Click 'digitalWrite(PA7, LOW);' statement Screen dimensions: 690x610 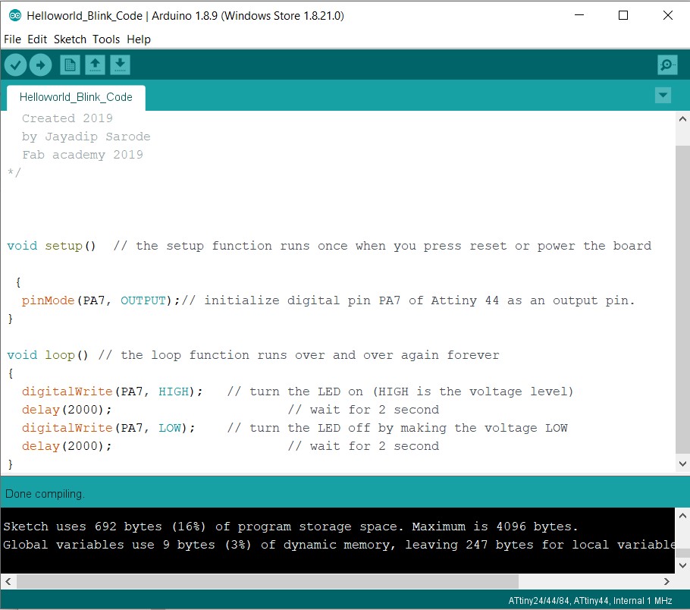(108, 428)
